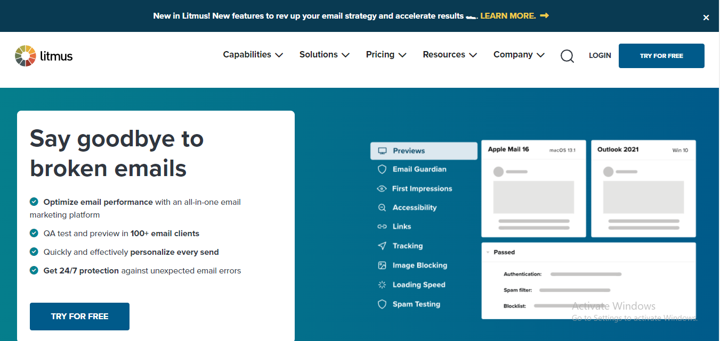Viewport: 720px width, 341px height.
Task: Open the Resources menu
Action: [x=450, y=55]
